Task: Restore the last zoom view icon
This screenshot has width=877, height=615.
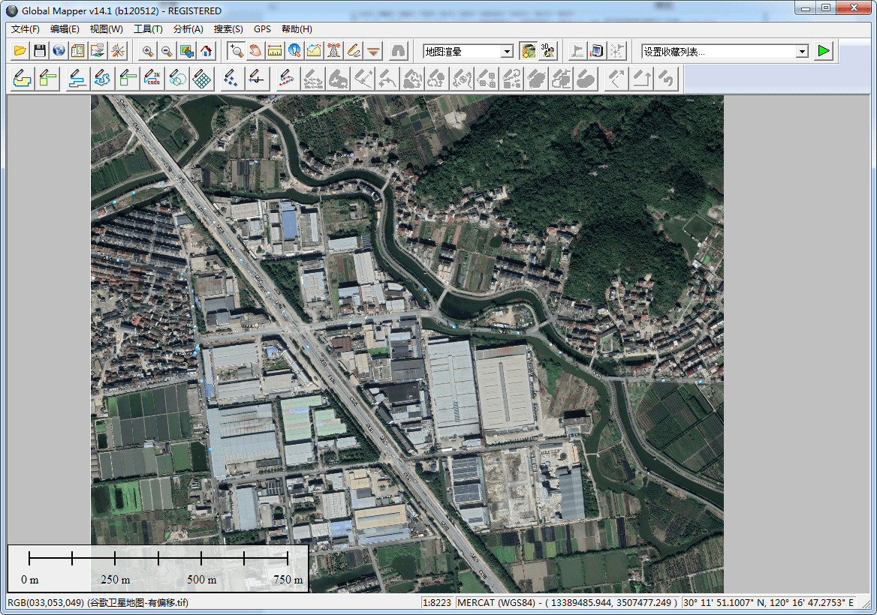Action: (186, 51)
